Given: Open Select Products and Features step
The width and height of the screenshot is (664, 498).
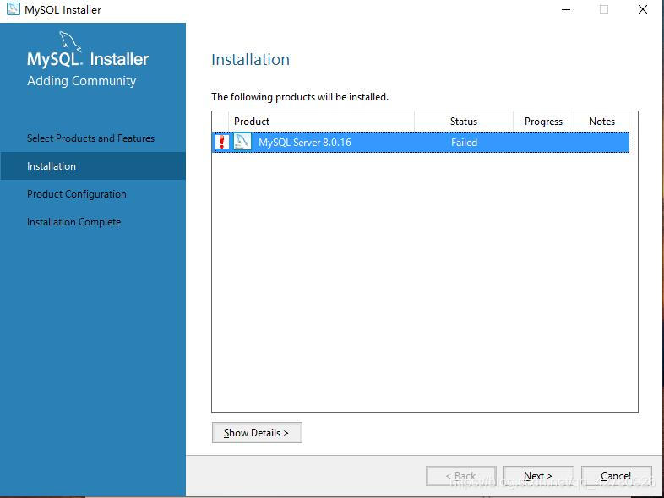Looking at the screenshot, I should pyautogui.click(x=90, y=138).
